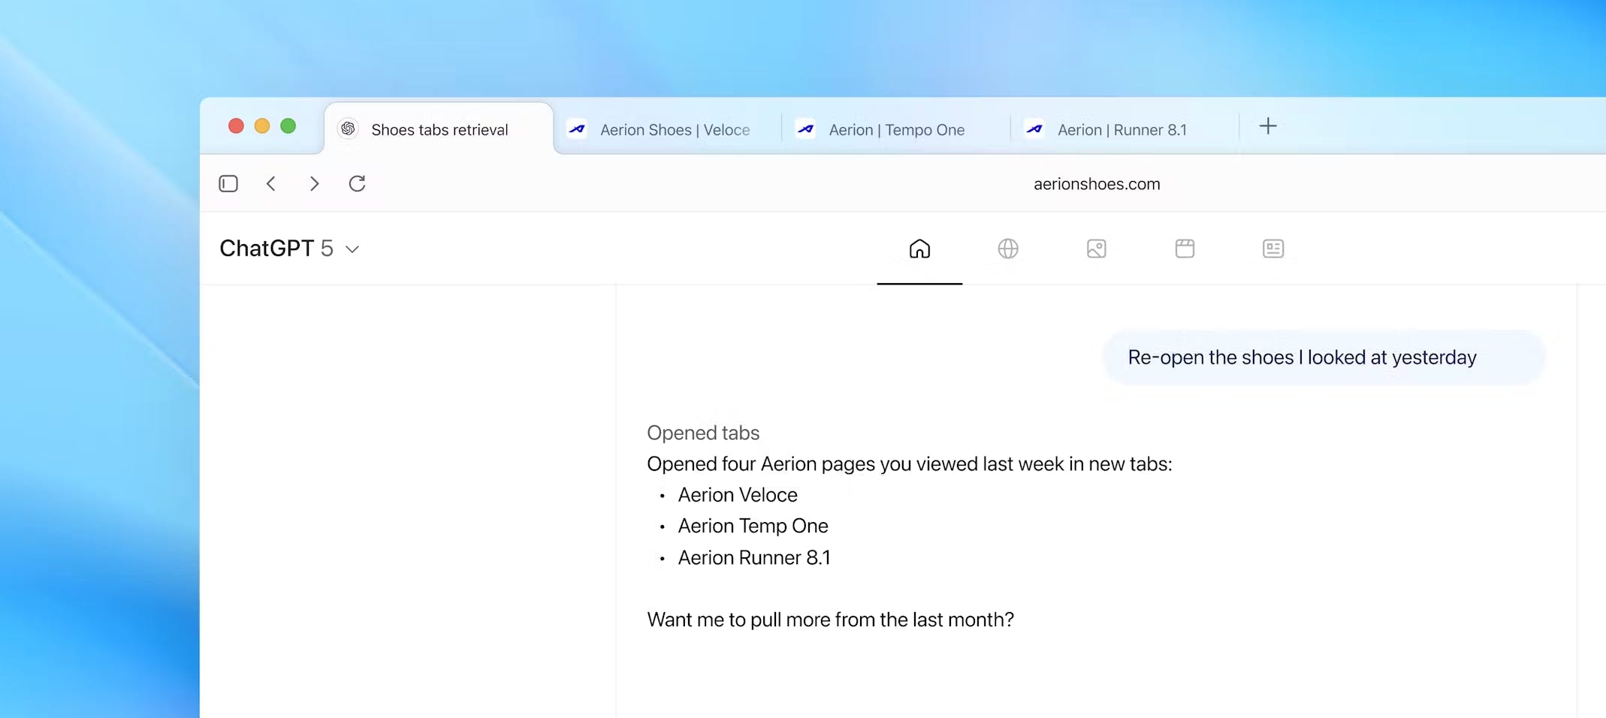
Task: Minimize window with yellow button
Action: pos(262,126)
